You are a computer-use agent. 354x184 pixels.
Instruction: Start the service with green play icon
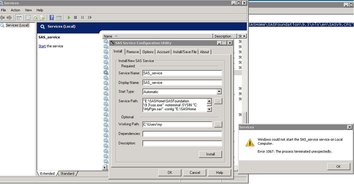tap(69, 17)
